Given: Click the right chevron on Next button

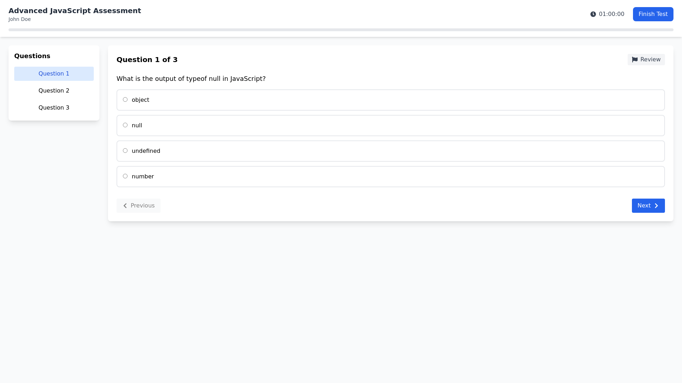Looking at the screenshot, I should tap(656, 206).
